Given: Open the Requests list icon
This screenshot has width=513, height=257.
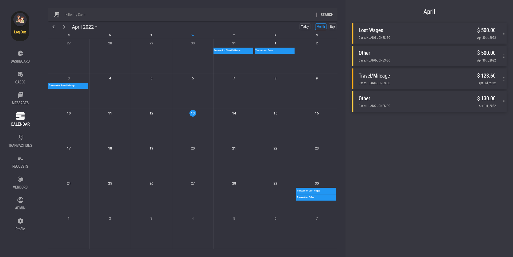Looking at the screenshot, I should [x=20, y=159].
